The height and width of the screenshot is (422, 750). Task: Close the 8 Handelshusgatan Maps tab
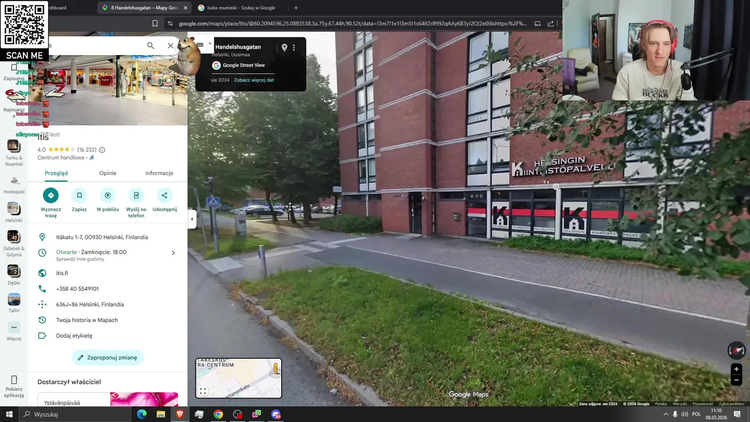(186, 8)
